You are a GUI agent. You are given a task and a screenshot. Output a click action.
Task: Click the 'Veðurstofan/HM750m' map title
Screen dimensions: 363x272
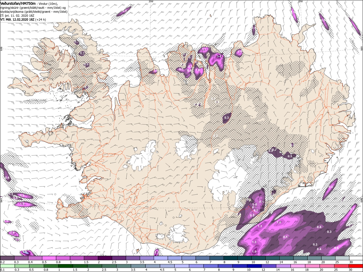pyautogui.click(x=18, y=3)
